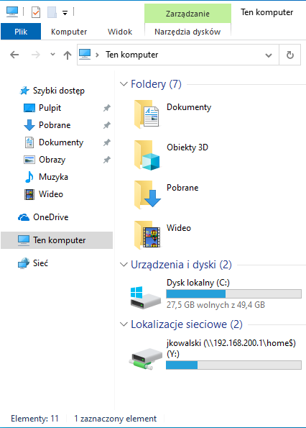Click Sieć in the navigation pane

[33, 263]
